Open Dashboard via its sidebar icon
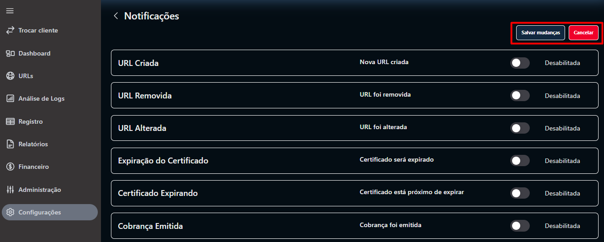Image resolution: width=604 pixels, height=242 pixels. point(10,53)
